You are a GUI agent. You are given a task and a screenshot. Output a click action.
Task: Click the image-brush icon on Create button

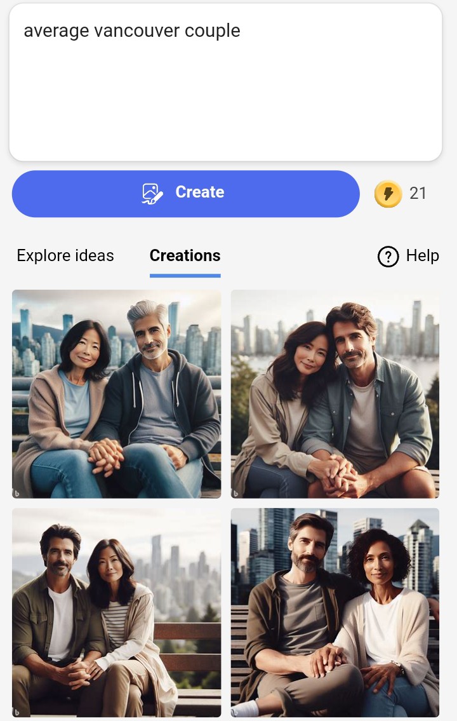point(152,194)
